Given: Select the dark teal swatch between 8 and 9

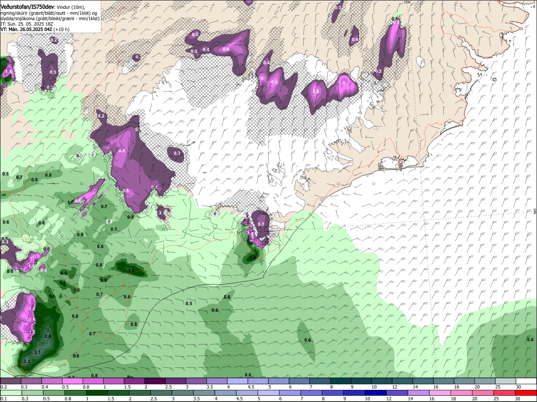Looking at the screenshot, I should click(x=341, y=381).
